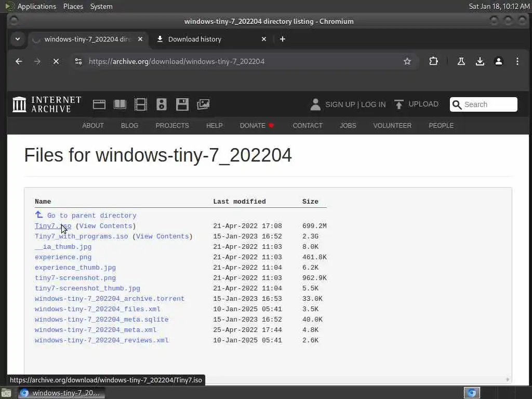
Task: Close the windows-tiny-7_202204 tab
Action: click(x=140, y=39)
